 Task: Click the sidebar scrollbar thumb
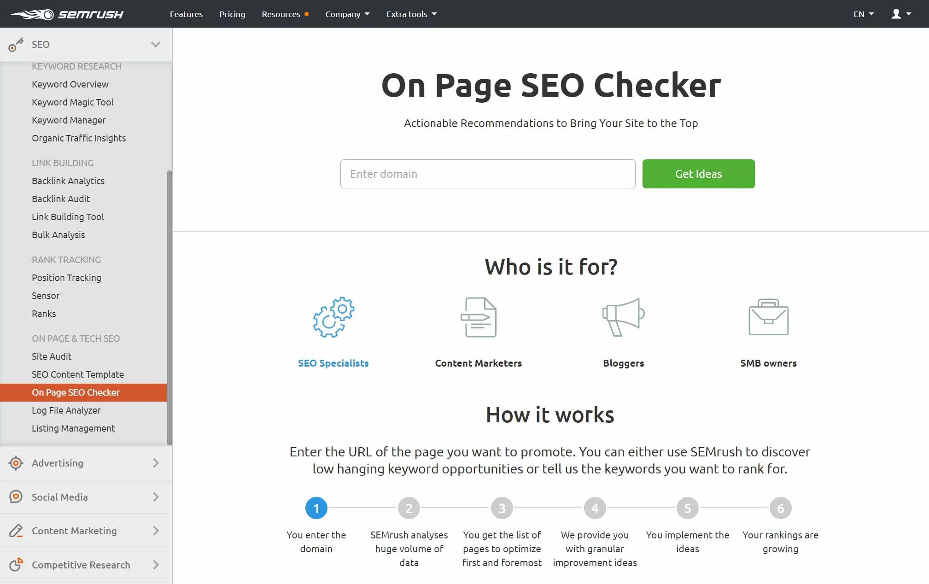169,304
